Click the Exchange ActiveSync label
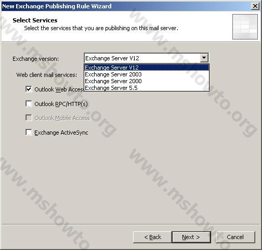Screen dimensions: 262x250 point(61,133)
